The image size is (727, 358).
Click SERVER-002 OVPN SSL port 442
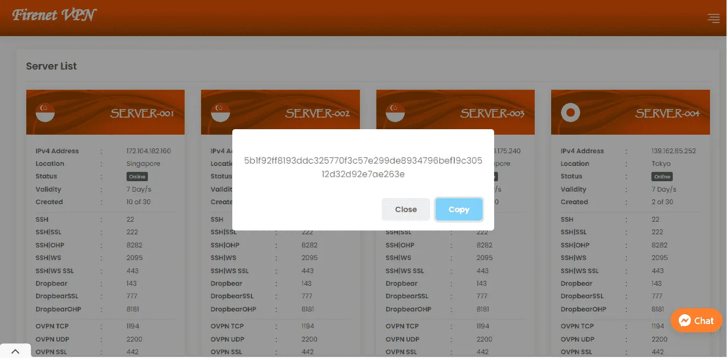[307, 352]
